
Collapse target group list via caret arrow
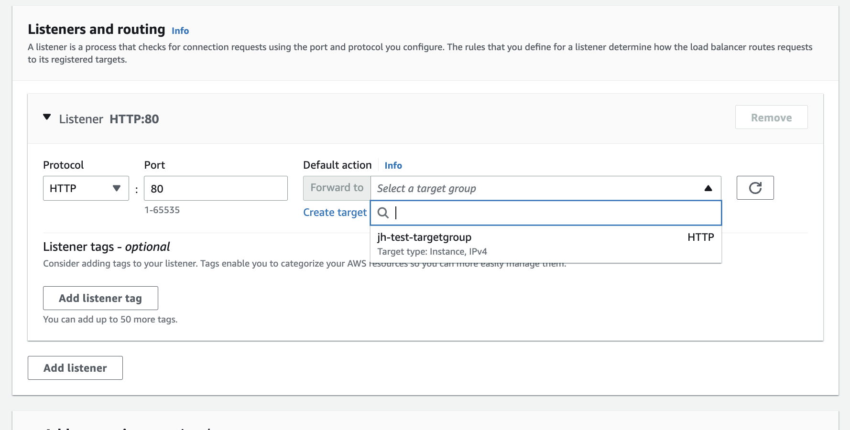point(708,188)
